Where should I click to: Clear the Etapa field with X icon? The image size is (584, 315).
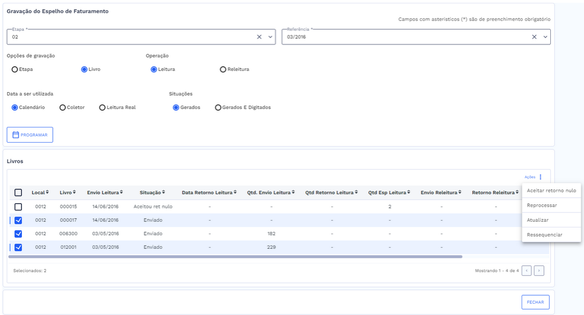coord(259,37)
